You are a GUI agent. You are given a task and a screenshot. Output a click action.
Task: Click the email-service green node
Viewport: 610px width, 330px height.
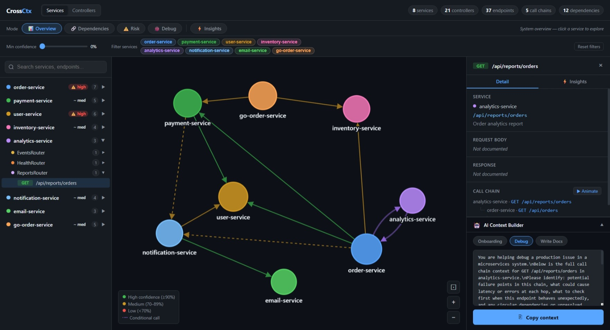point(284,282)
